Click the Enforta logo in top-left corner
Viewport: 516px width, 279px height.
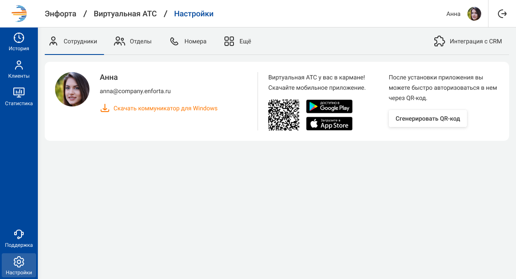(x=19, y=14)
